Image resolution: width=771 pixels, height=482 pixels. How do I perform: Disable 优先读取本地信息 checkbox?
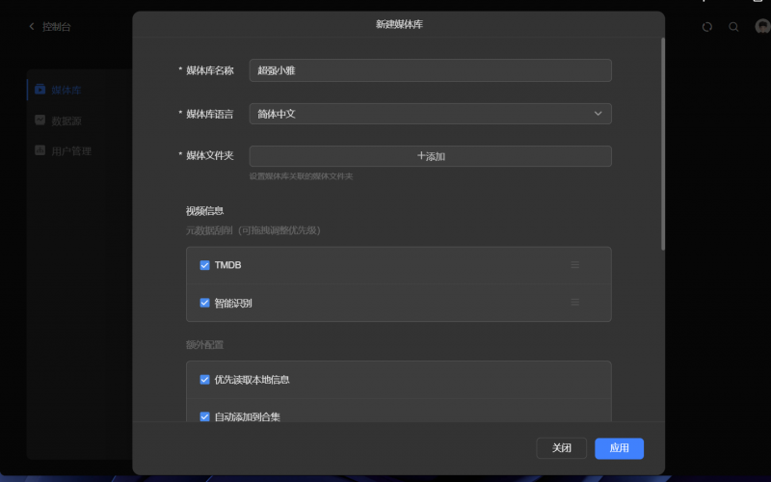(204, 380)
